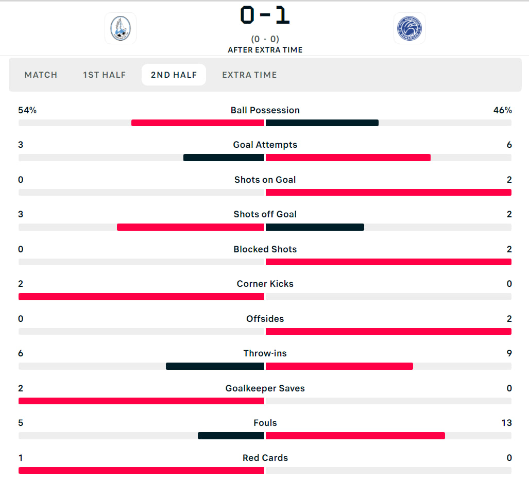Screen dimensions: 529x480
Task: Click the Blocked Shots away red bar
Action: click(388, 262)
